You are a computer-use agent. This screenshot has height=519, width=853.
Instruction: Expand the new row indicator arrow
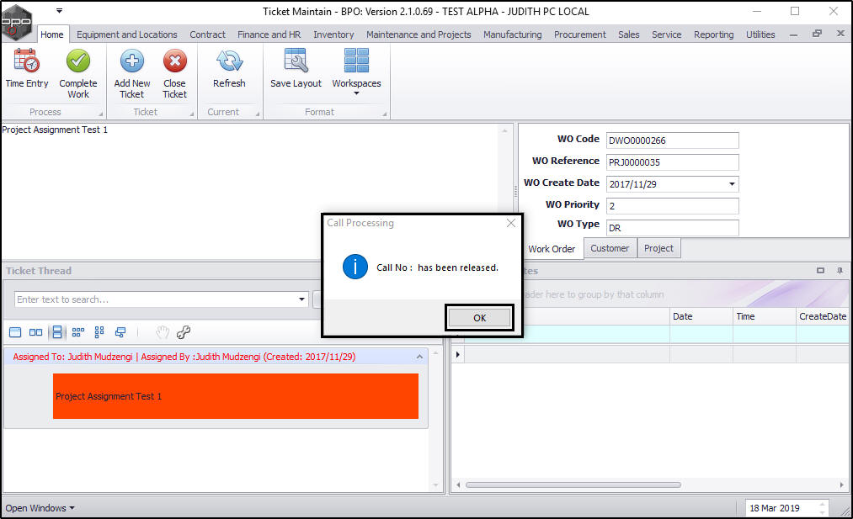pyautogui.click(x=457, y=355)
